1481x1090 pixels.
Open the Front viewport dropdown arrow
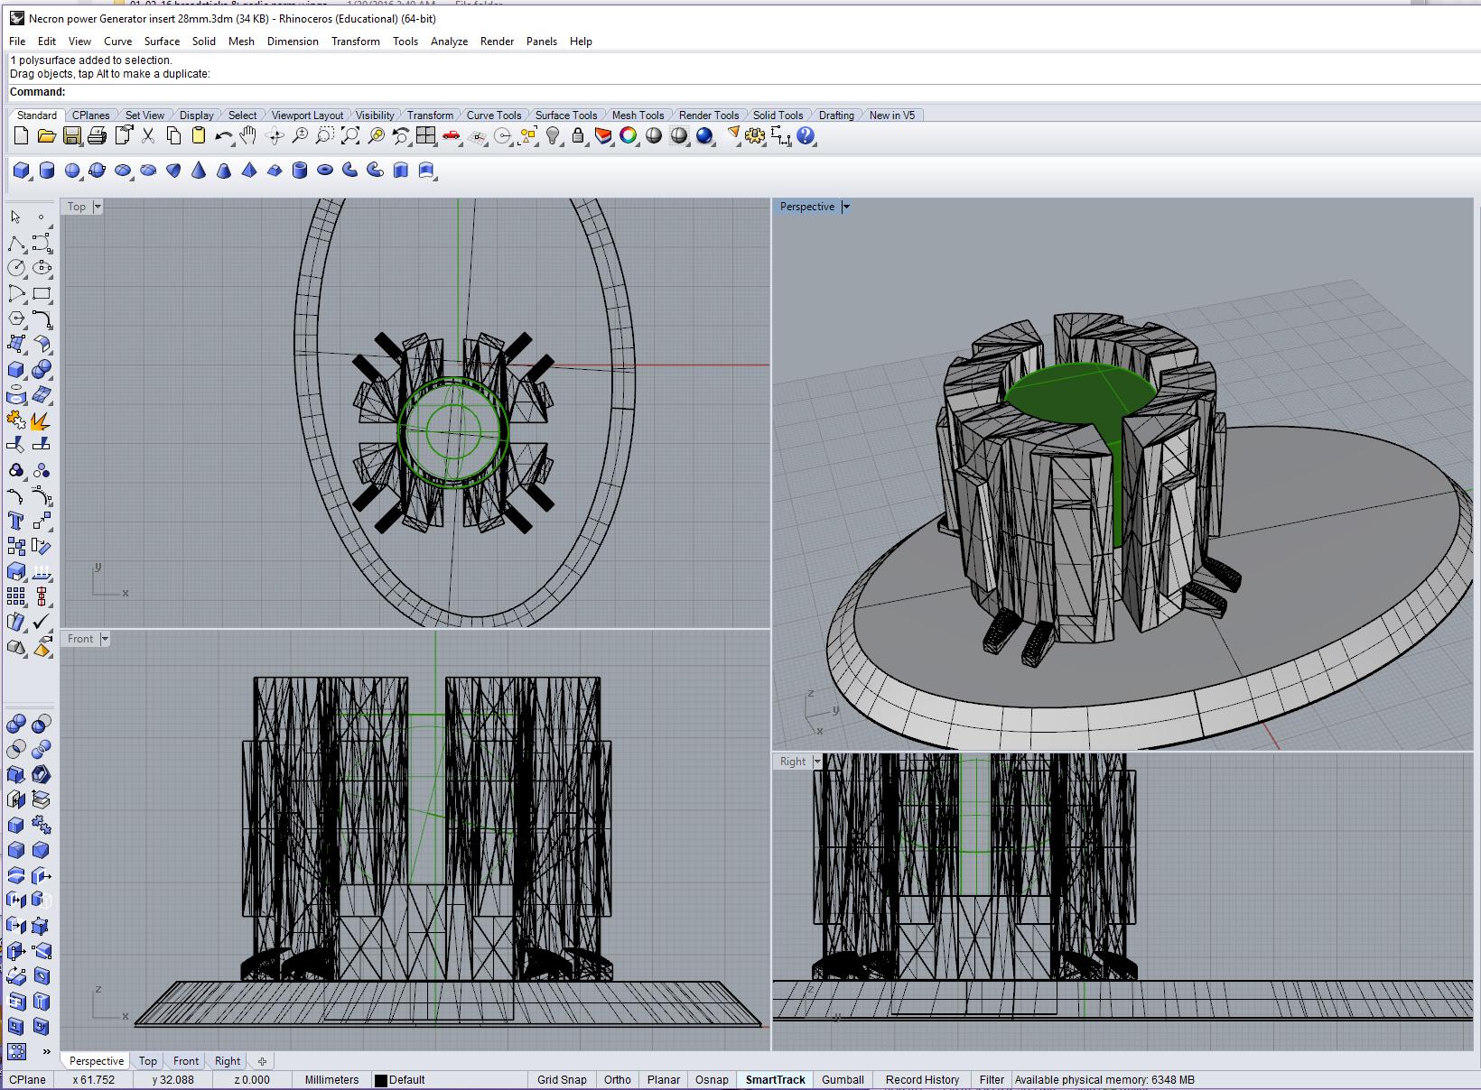105,639
